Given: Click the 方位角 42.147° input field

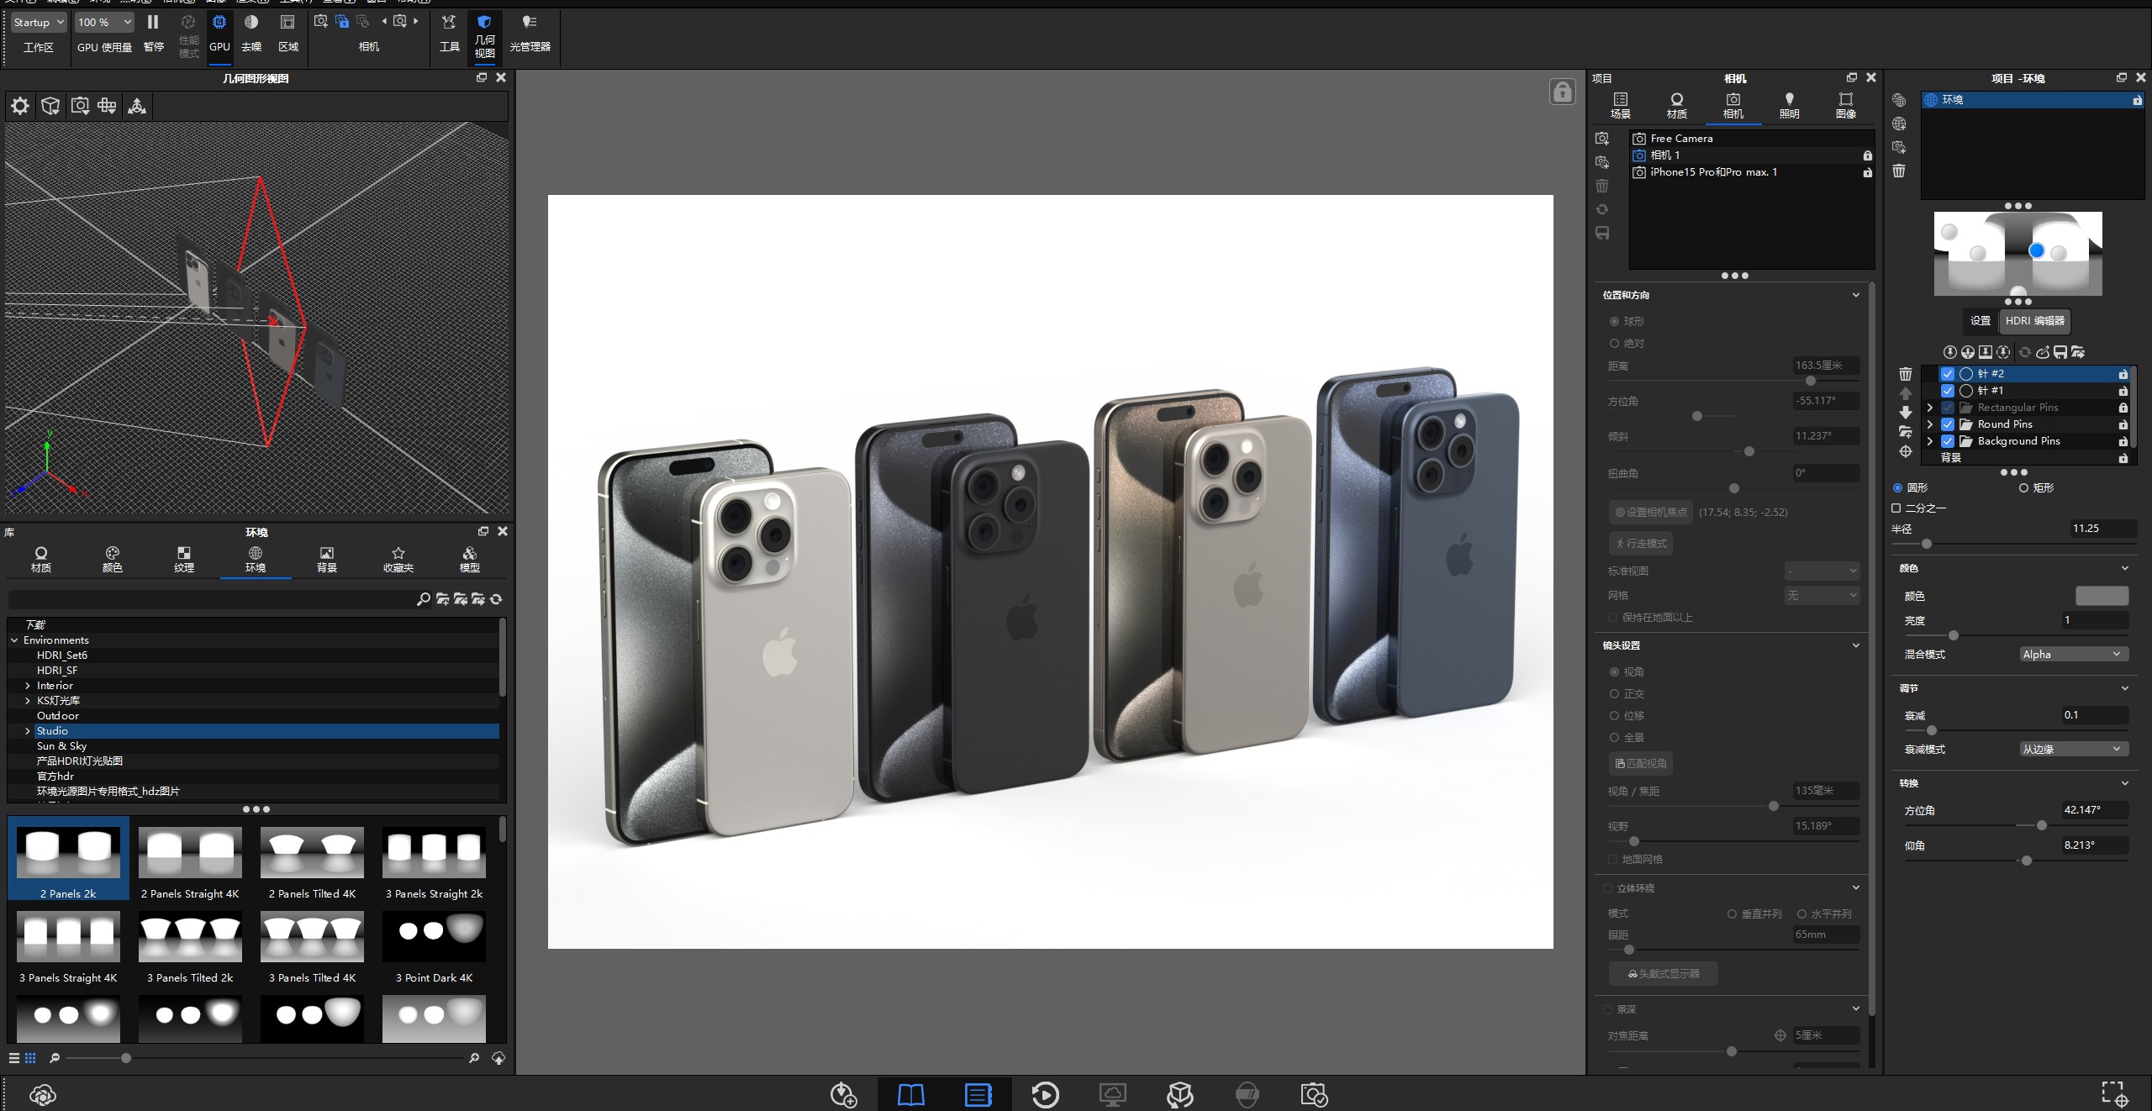Looking at the screenshot, I should click(2094, 810).
